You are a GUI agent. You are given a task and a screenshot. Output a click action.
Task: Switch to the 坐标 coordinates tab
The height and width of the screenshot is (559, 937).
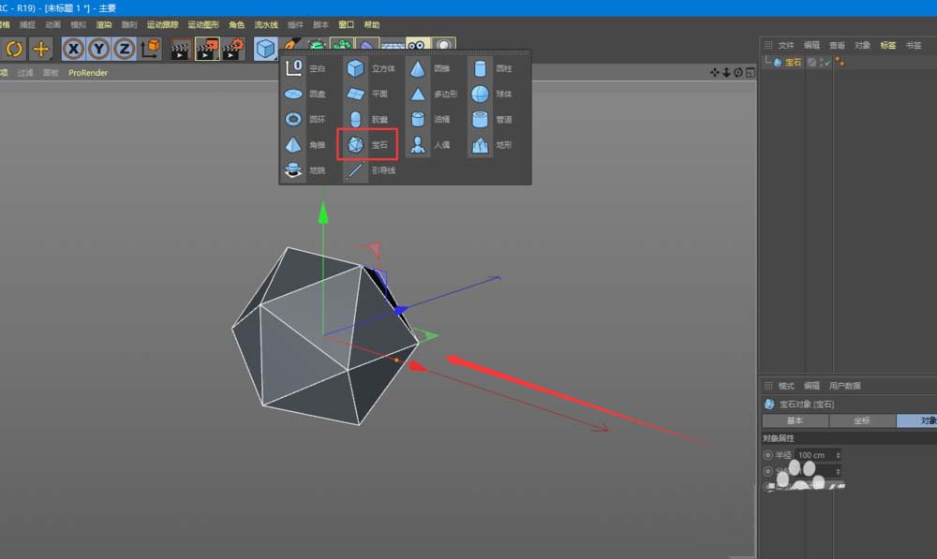(x=861, y=421)
